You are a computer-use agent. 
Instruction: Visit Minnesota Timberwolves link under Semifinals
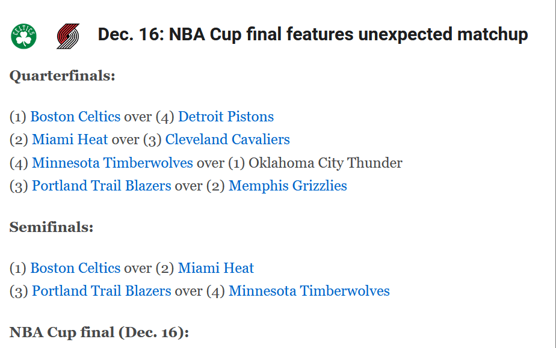pos(309,291)
